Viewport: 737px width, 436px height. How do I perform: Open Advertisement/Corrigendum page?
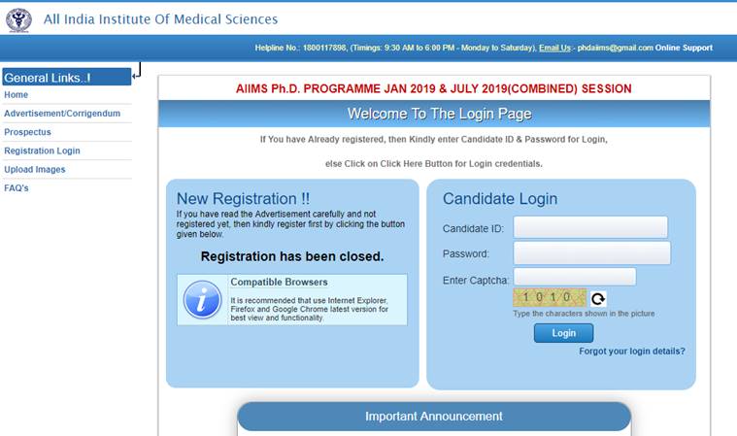(x=62, y=114)
